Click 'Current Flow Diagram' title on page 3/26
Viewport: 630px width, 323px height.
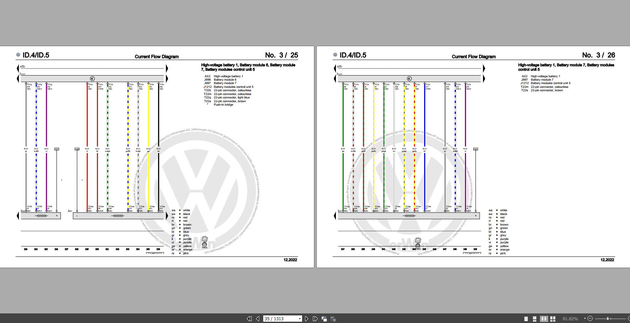474,57
